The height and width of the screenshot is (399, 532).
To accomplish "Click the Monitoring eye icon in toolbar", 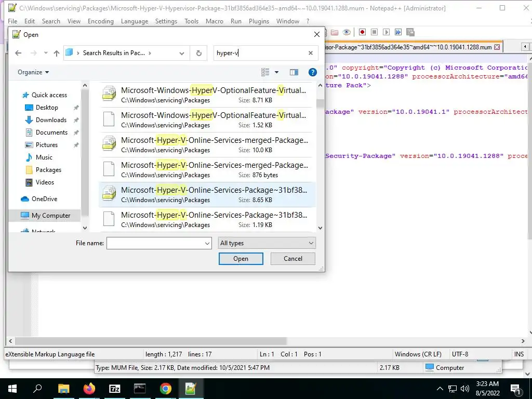I will coord(347,32).
